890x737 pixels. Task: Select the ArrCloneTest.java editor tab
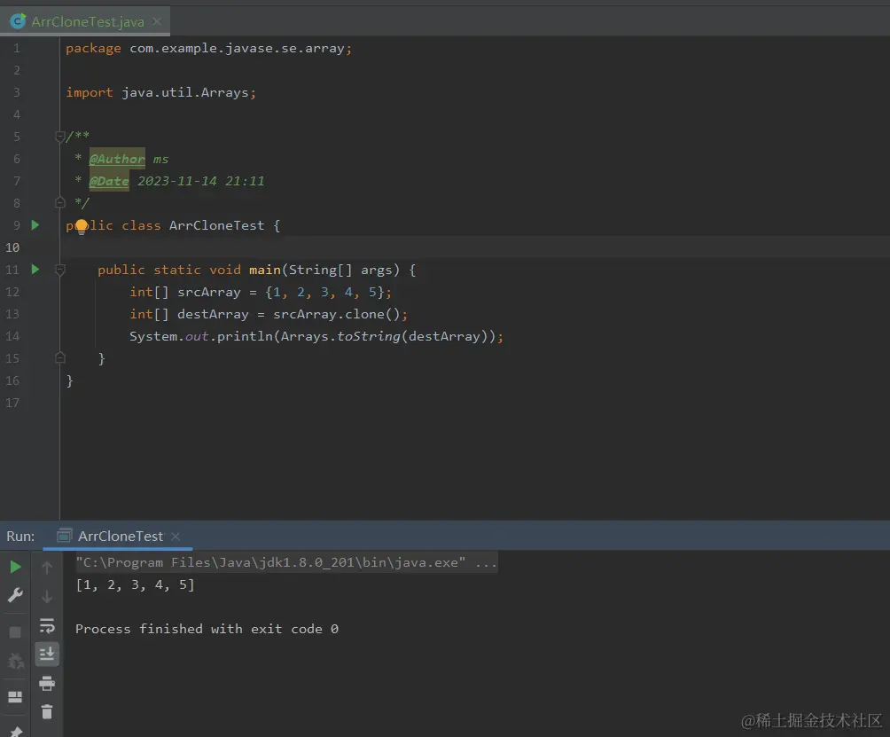point(85,21)
